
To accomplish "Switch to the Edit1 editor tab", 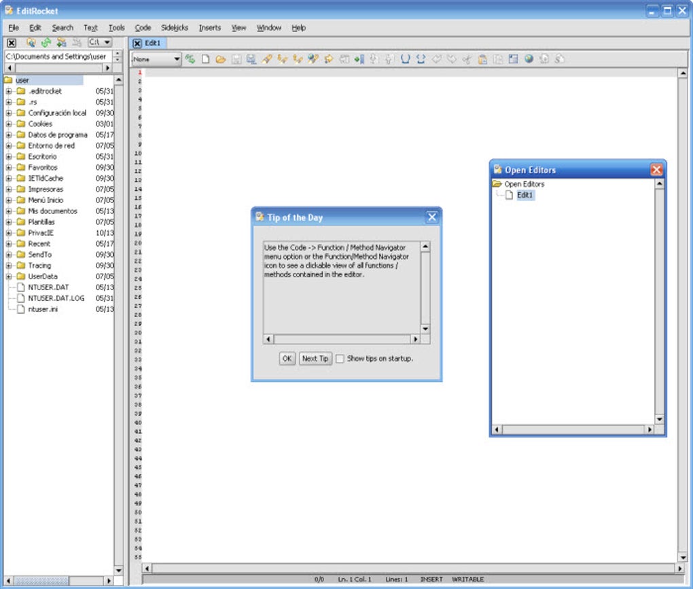I will click(152, 43).
